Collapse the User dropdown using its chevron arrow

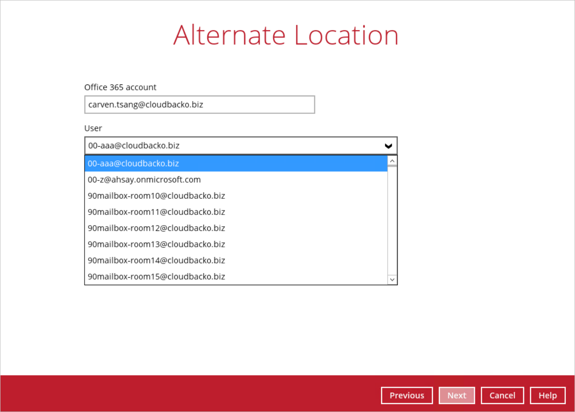click(388, 146)
